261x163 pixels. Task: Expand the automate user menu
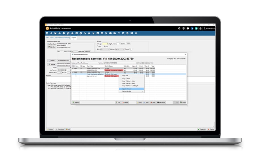click(x=210, y=28)
